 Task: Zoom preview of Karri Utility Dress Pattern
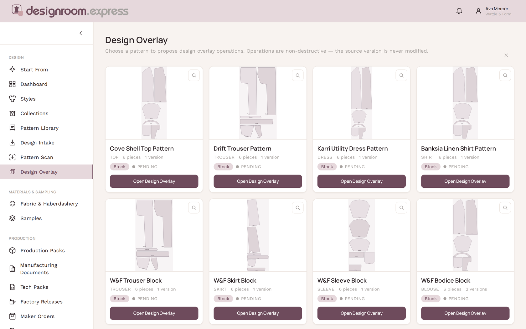(401, 75)
